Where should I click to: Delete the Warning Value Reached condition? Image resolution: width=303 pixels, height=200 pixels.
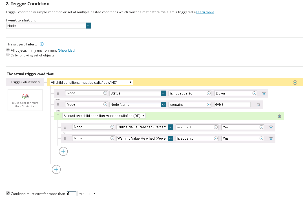[271, 139]
